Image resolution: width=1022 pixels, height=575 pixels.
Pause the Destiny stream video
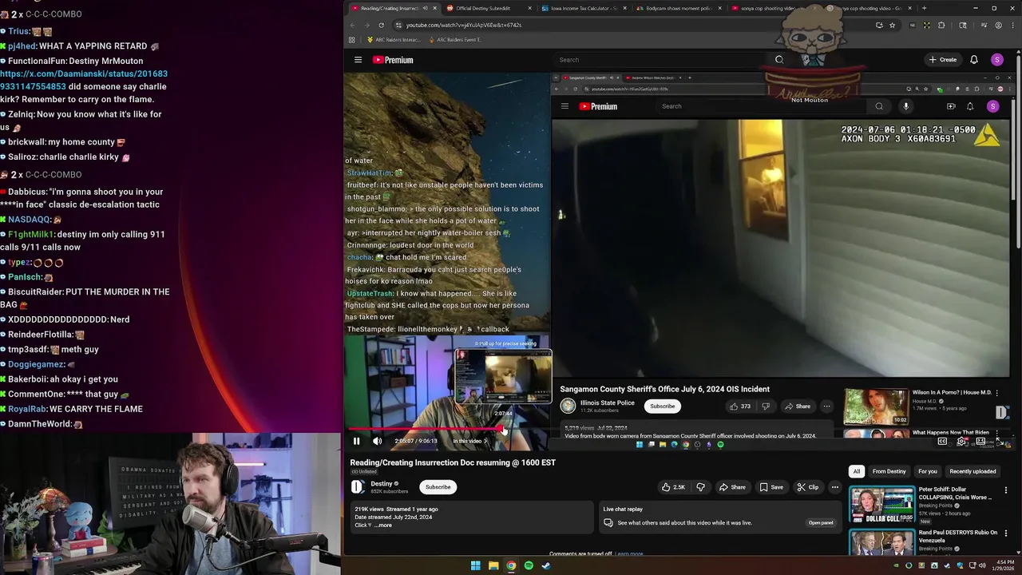(356, 441)
